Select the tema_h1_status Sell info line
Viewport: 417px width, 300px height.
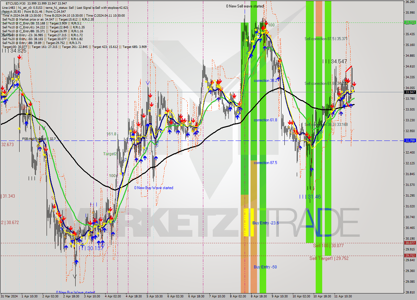pos(66,7)
